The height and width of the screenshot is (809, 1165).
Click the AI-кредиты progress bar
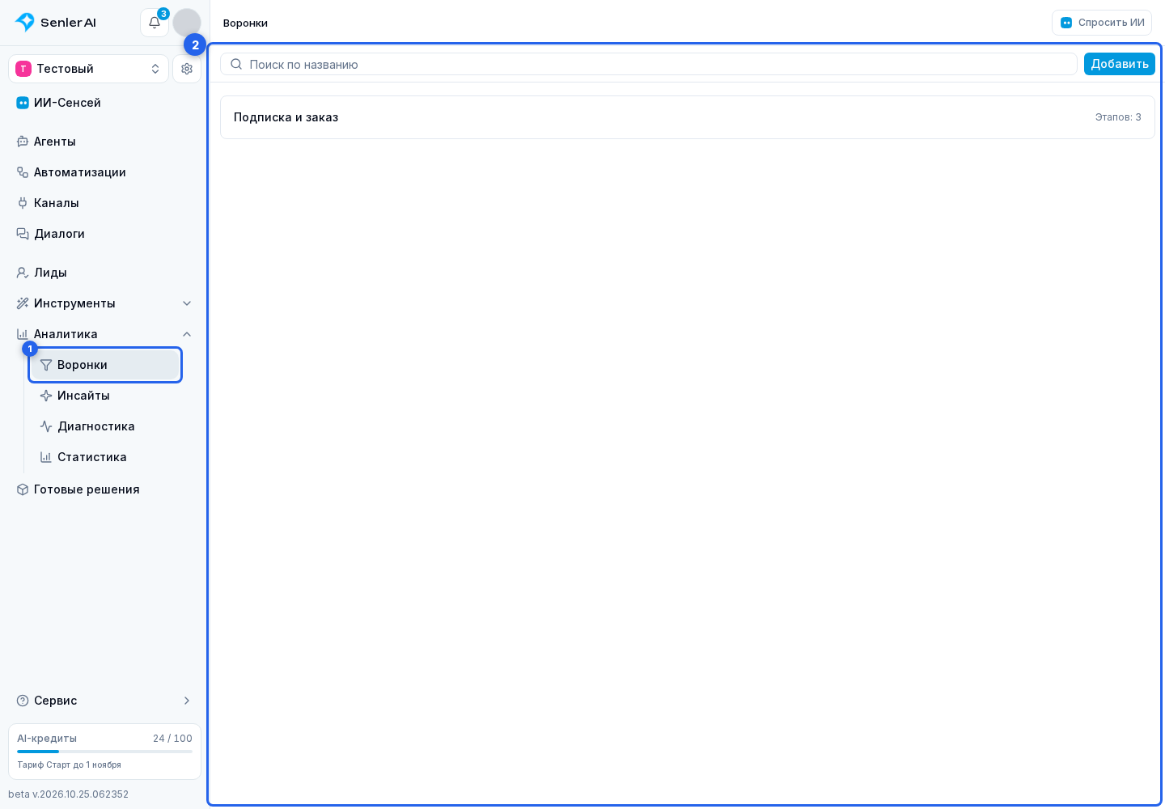104,752
